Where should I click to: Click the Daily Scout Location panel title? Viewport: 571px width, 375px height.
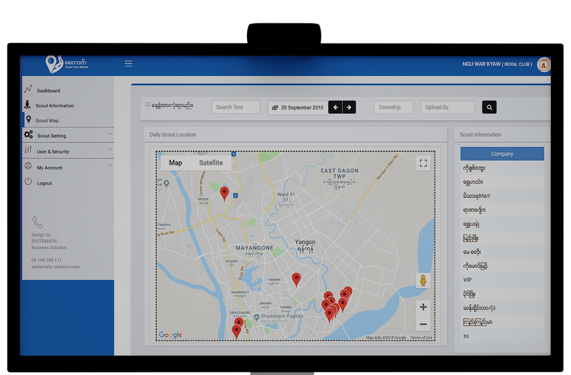[x=173, y=135]
